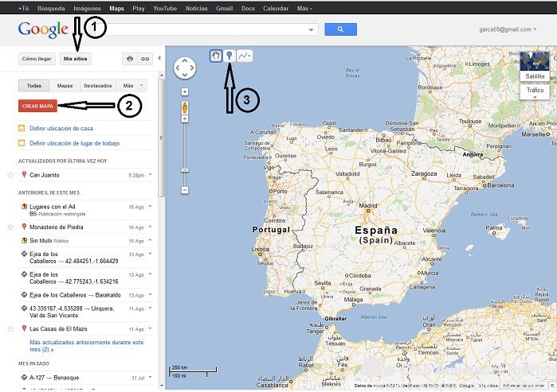
Task: Expand options arrow for Can Juanito
Action: [x=150, y=174]
